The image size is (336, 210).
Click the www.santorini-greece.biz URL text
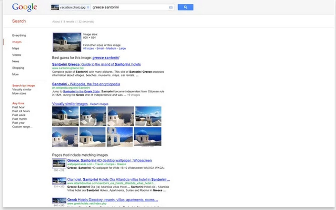[68, 68]
